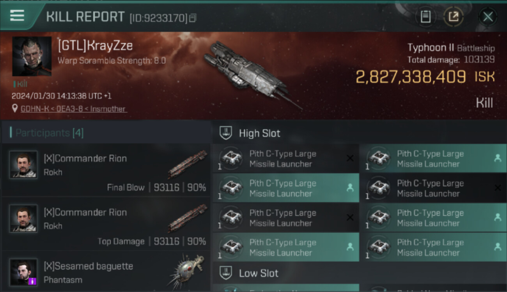Open the Participants [4] tab
This screenshot has width=507, height=292.
(x=49, y=133)
